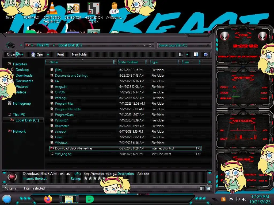Viewport: 274px width, 205px height.
Task: Select Downloads in navigation pane
Action: click(24, 75)
